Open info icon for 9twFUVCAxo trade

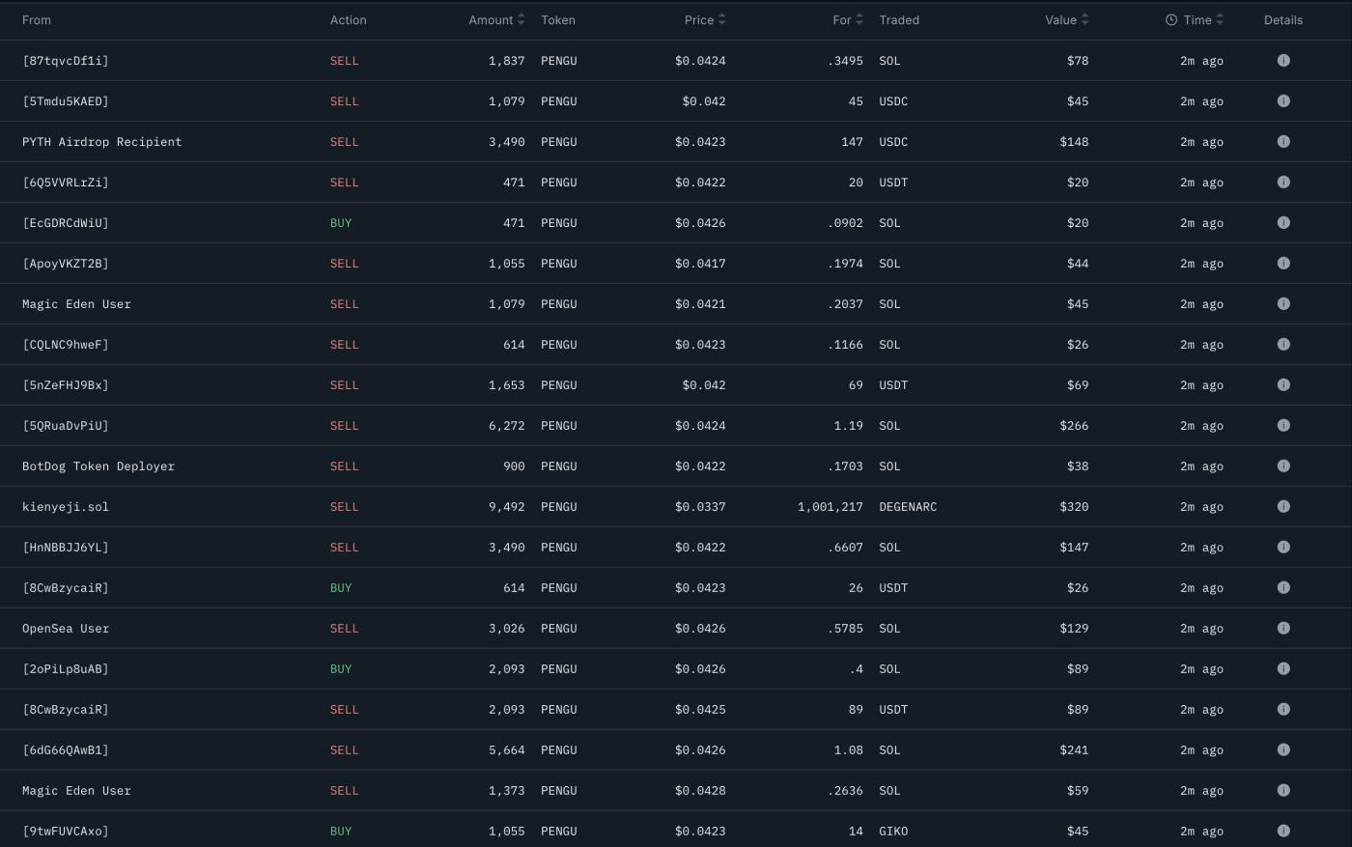[x=1283, y=831]
